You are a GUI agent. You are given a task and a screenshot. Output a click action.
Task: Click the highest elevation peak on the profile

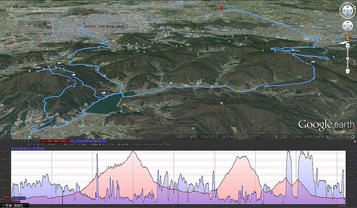click(133, 152)
